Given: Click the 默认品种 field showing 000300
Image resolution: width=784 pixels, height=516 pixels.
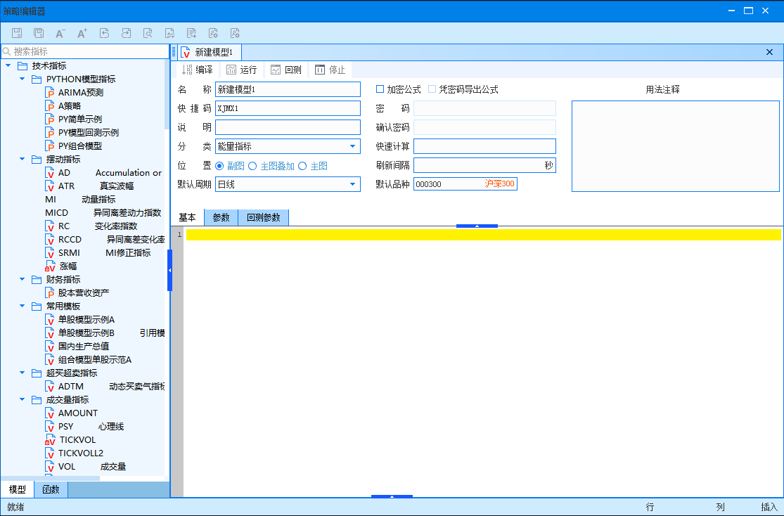Looking at the screenshot, I should pyautogui.click(x=465, y=184).
